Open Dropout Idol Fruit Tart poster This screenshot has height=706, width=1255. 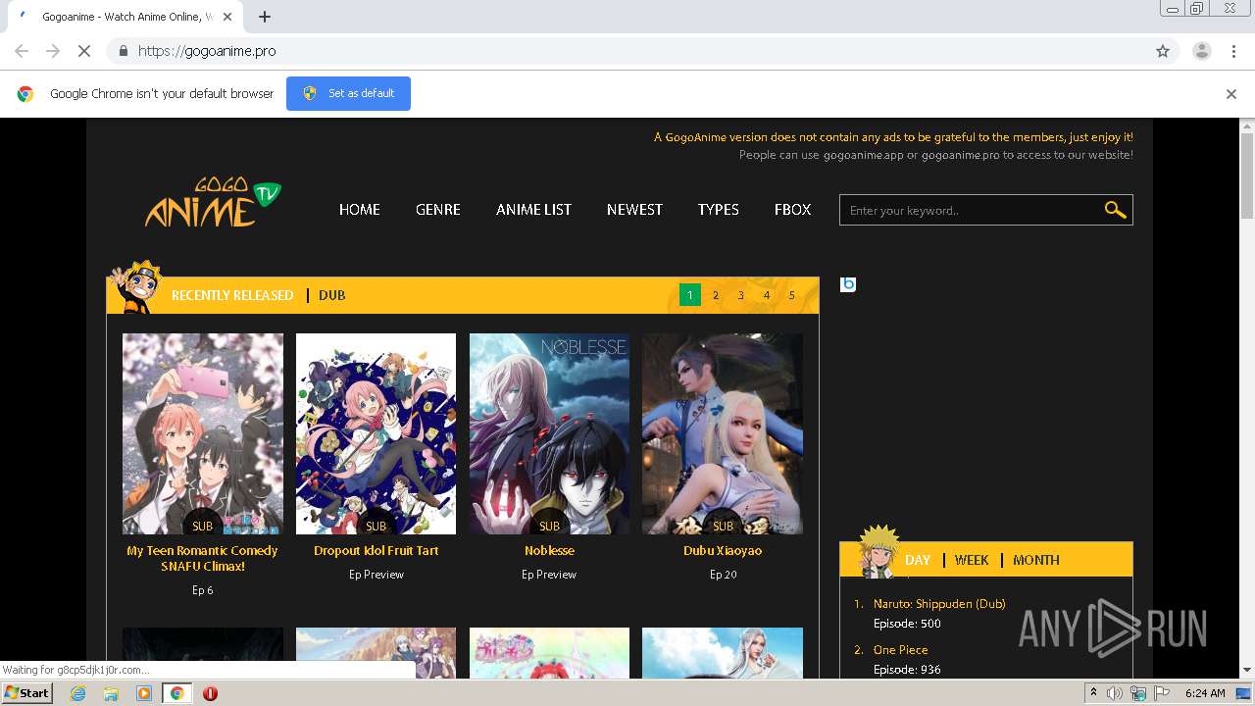(x=376, y=433)
